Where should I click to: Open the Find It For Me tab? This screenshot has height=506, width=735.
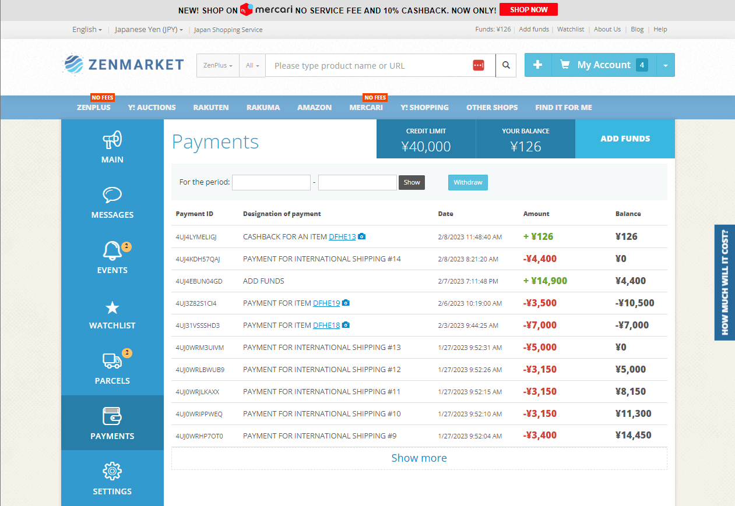point(564,107)
